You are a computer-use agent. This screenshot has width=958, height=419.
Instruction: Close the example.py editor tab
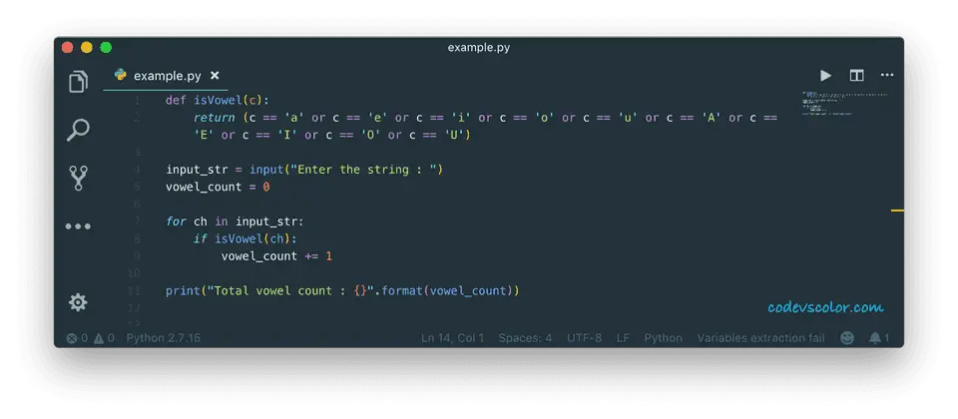click(215, 76)
